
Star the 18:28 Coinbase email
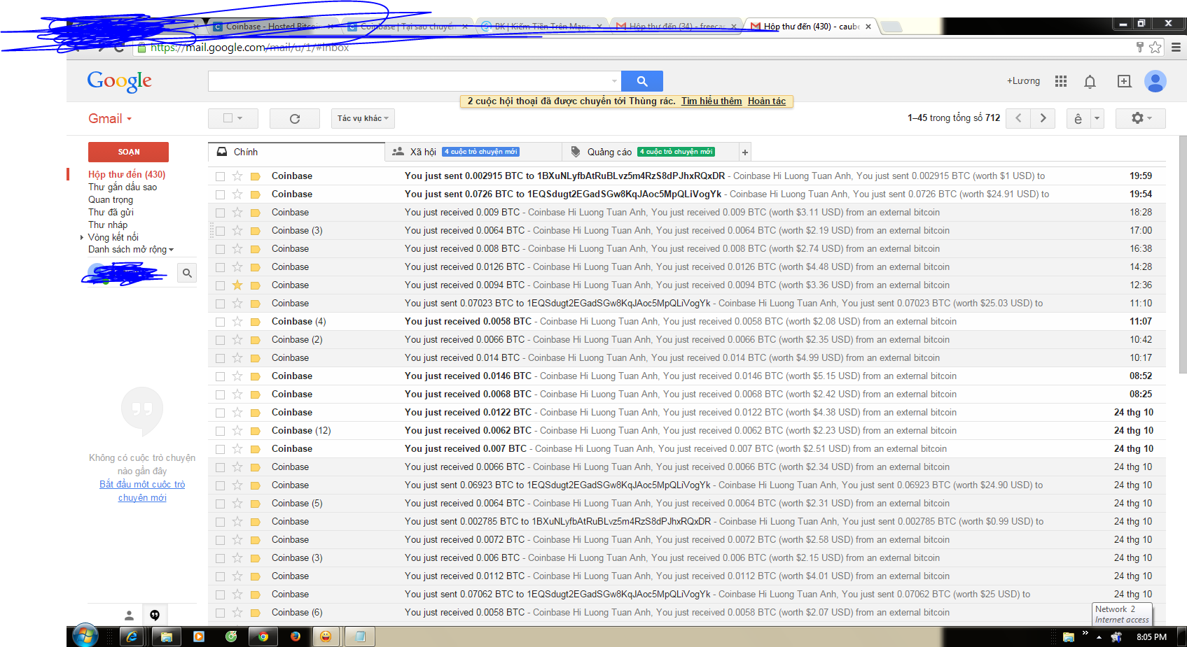tap(237, 212)
